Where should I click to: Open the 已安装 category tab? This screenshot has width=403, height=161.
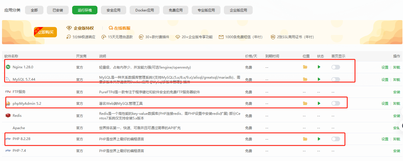[58, 10]
